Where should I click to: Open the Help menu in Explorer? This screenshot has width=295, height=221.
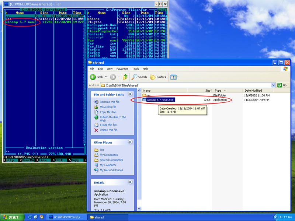coord(145,69)
